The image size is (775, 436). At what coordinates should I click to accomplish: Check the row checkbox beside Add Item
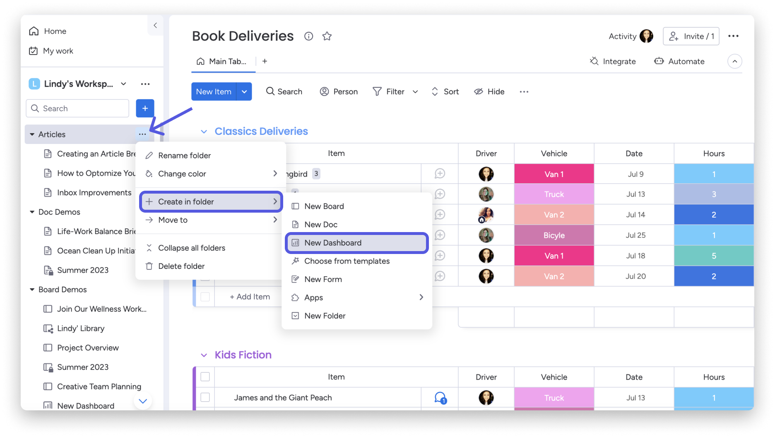tap(205, 297)
